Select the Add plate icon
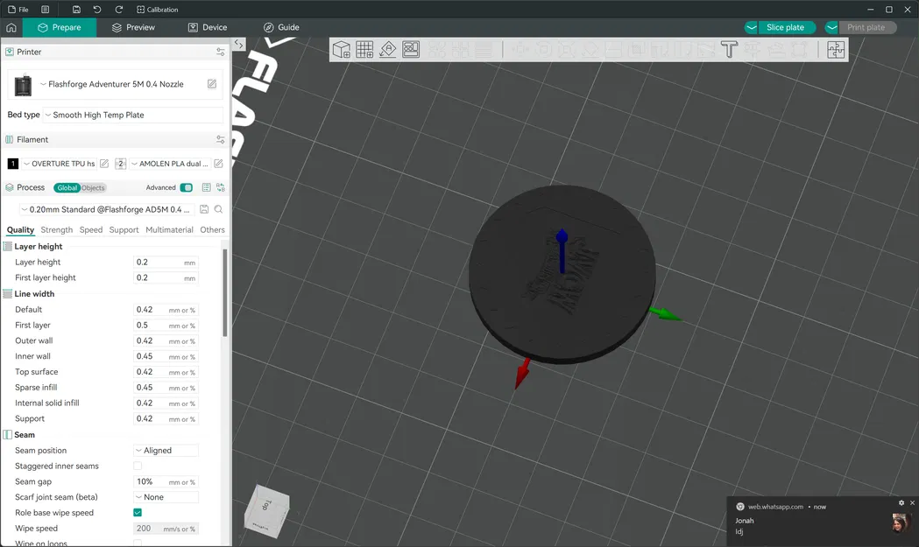This screenshot has height=547, width=919. pyautogui.click(x=364, y=49)
